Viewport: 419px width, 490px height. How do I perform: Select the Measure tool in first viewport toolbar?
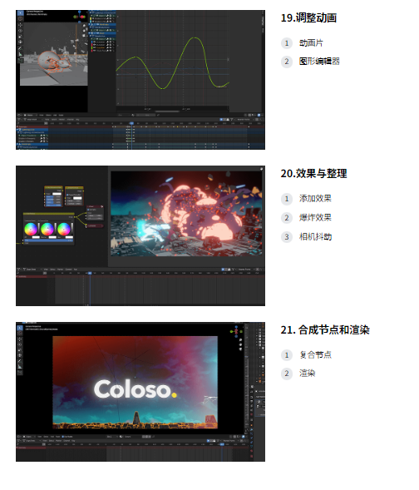tap(20, 54)
